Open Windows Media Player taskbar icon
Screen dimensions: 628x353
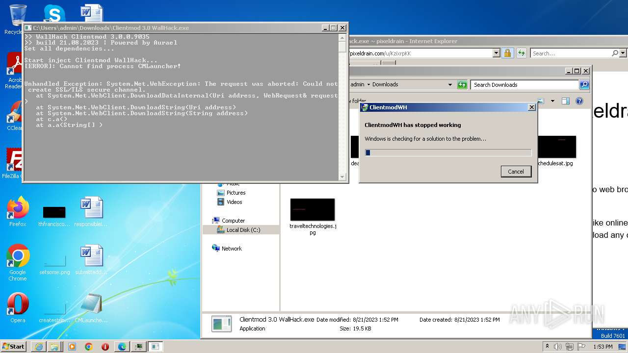[72, 347]
